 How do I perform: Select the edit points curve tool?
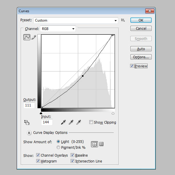coord(27,37)
